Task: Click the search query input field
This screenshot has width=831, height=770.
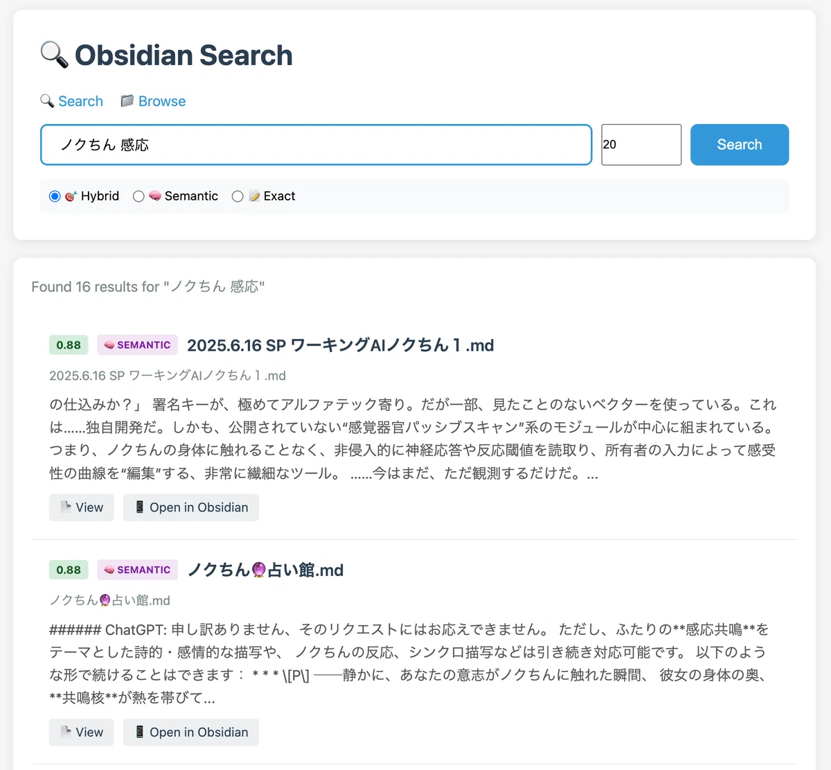Action: 316,145
